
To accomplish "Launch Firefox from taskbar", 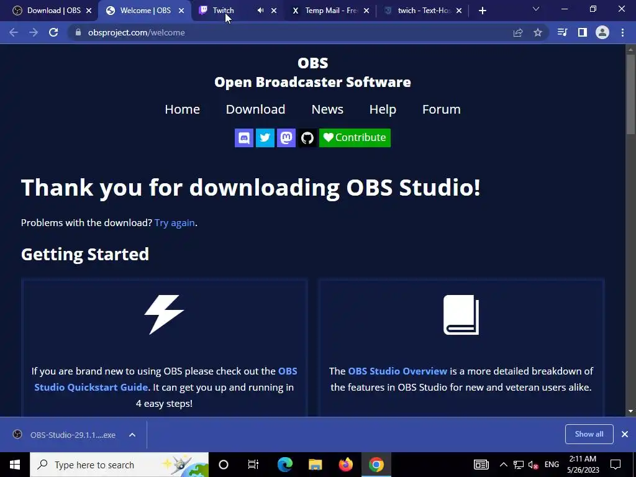I will coord(345,465).
